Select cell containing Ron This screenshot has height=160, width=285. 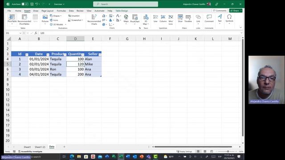(58, 69)
